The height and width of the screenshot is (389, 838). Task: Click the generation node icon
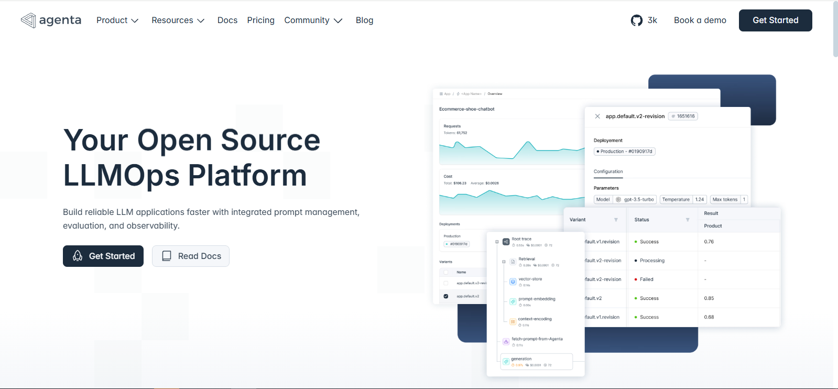click(x=506, y=361)
